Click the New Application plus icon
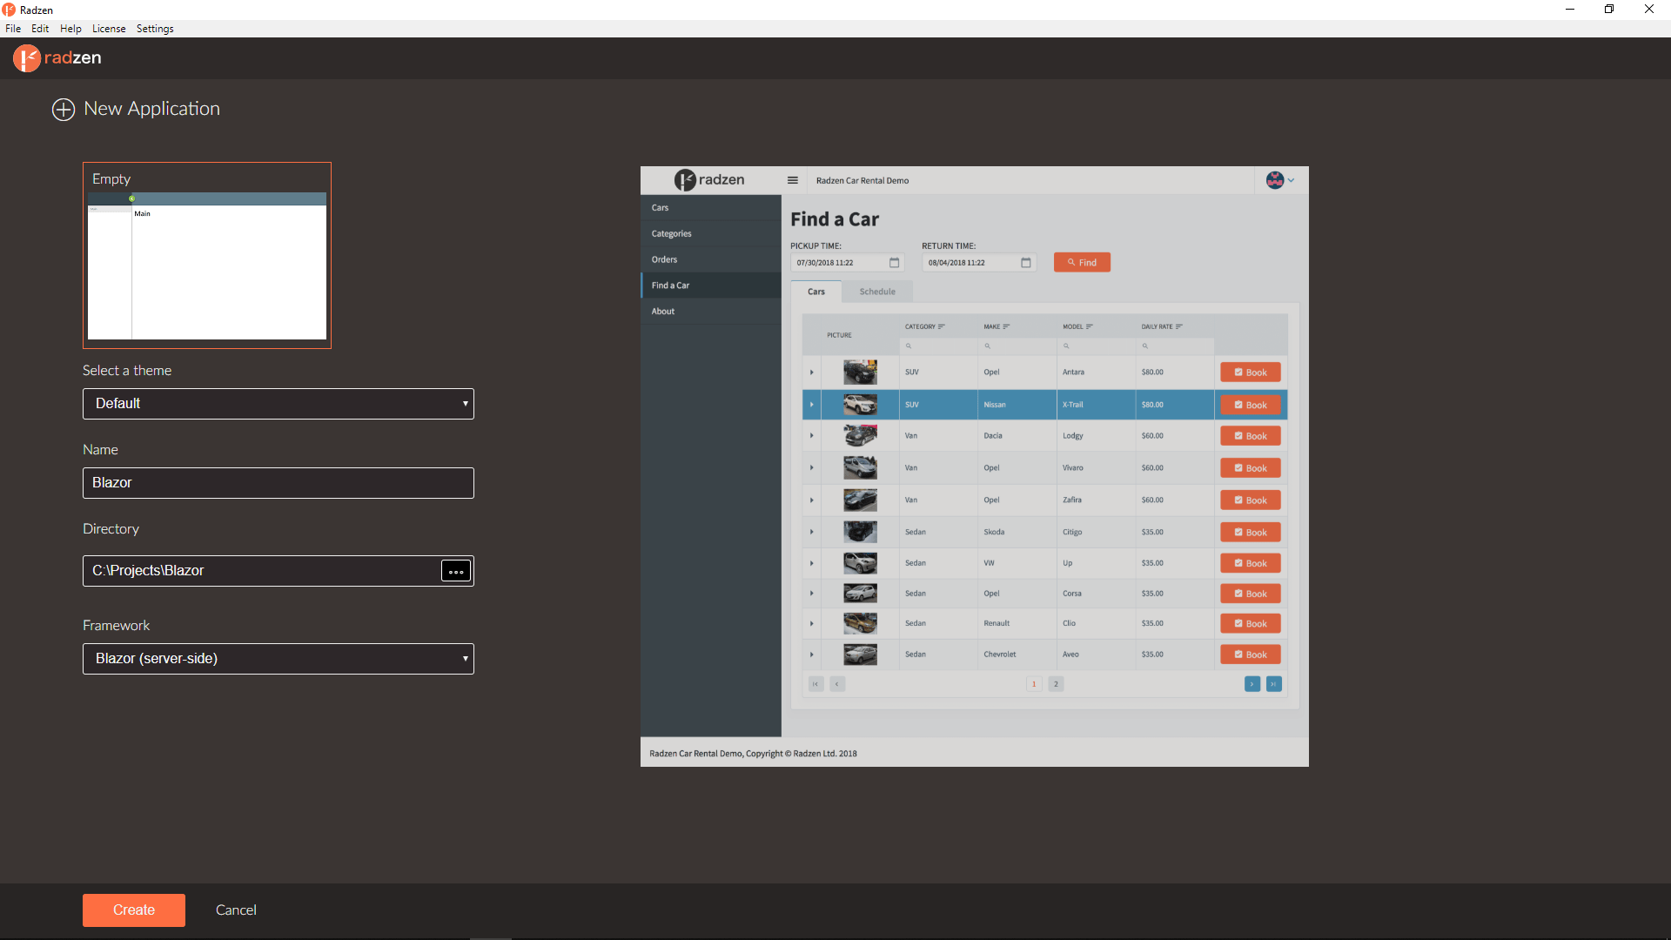The width and height of the screenshot is (1671, 940). pos(64,110)
